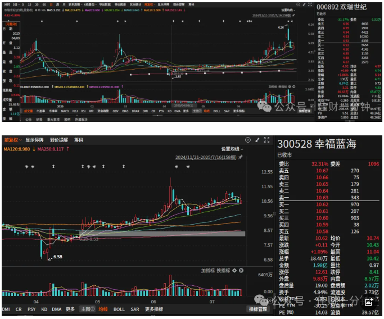Select MACD indicator tab in upper chart
Screen dimensions: 384x319
(x=65, y=111)
